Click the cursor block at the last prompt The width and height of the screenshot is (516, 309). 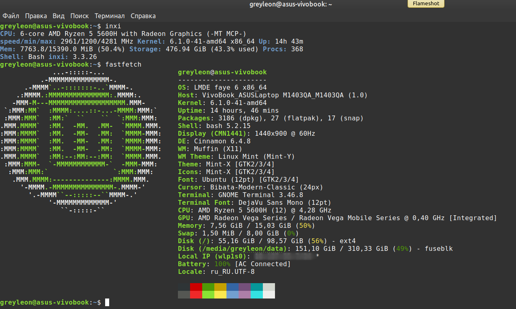[x=107, y=302]
